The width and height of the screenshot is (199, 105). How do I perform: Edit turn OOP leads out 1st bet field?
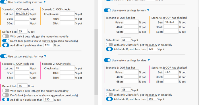[22, 14]
